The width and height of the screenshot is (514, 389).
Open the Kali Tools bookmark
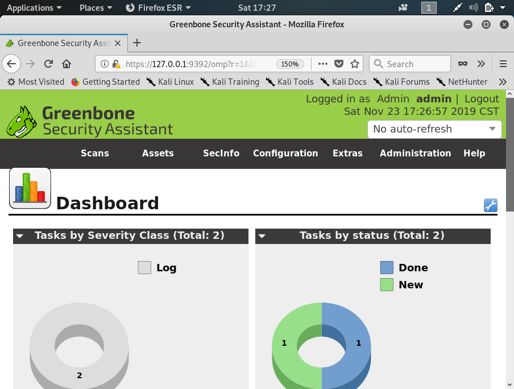[x=290, y=82]
